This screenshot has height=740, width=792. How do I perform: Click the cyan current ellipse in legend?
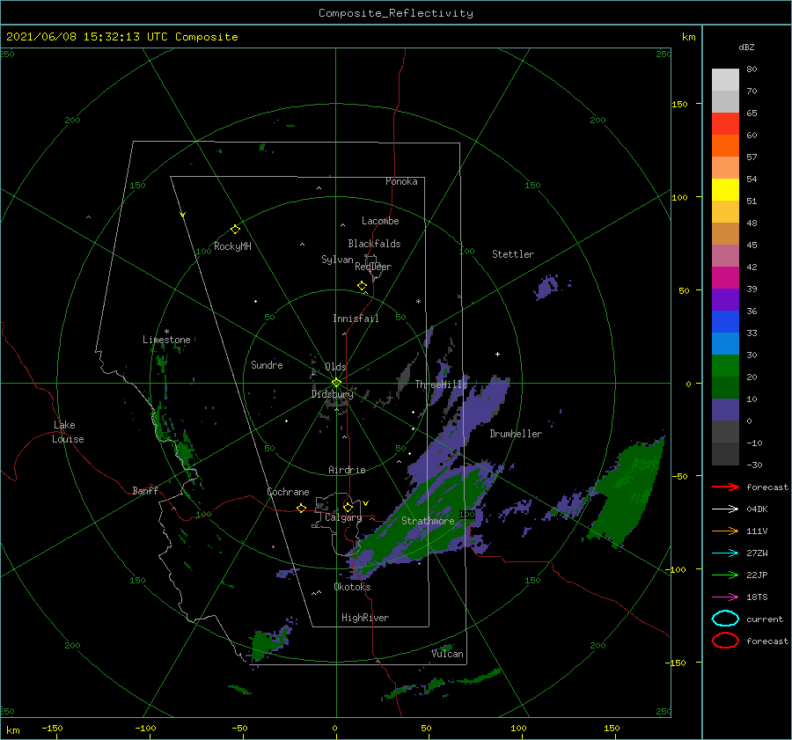click(x=725, y=619)
